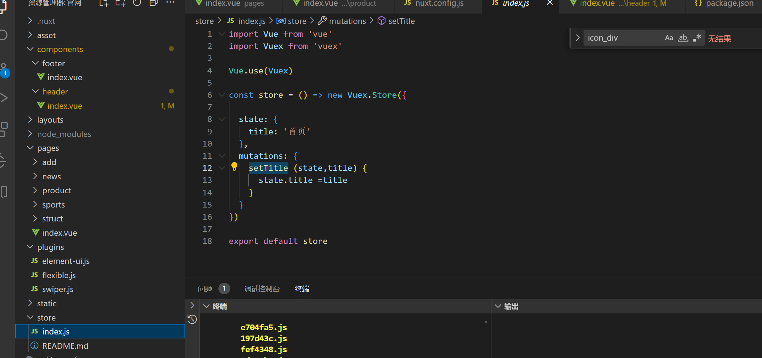Open the nuxt.config.js editor tab

438,4
